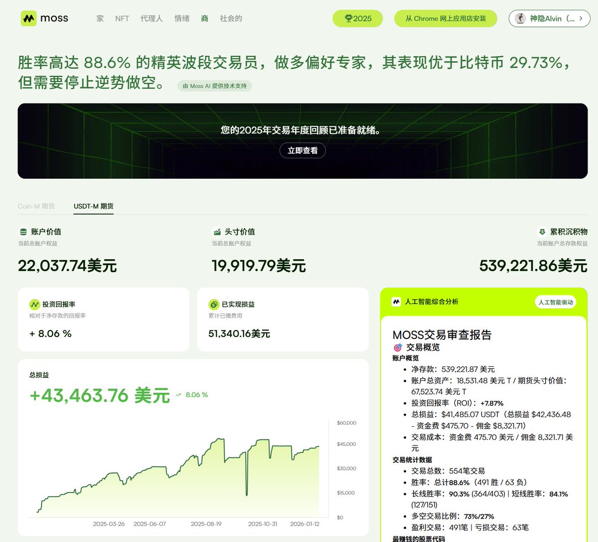This screenshot has height=542, width=598.
Task: Click the 2026-01-12 chart date label
Action: [x=305, y=524]
